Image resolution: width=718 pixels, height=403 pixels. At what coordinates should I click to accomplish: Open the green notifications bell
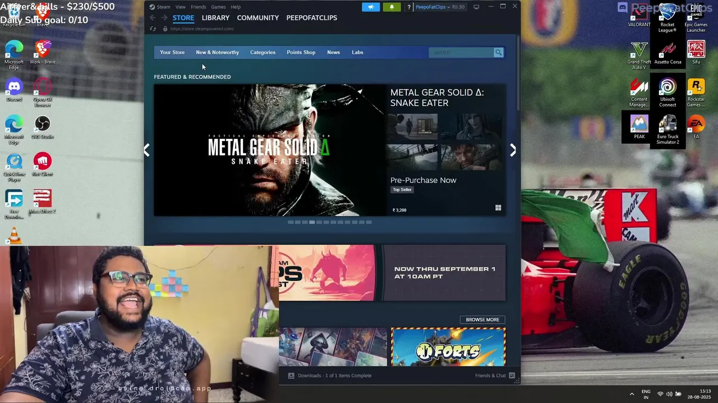point(392,7)
